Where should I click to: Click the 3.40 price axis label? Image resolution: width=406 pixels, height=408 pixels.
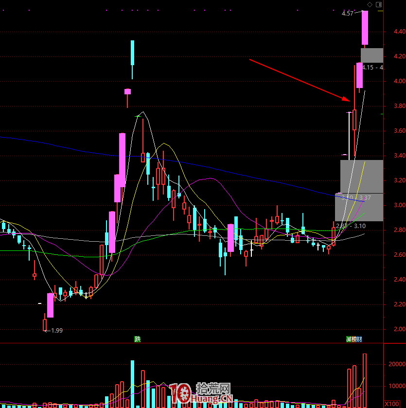click(x=400, y=155)
